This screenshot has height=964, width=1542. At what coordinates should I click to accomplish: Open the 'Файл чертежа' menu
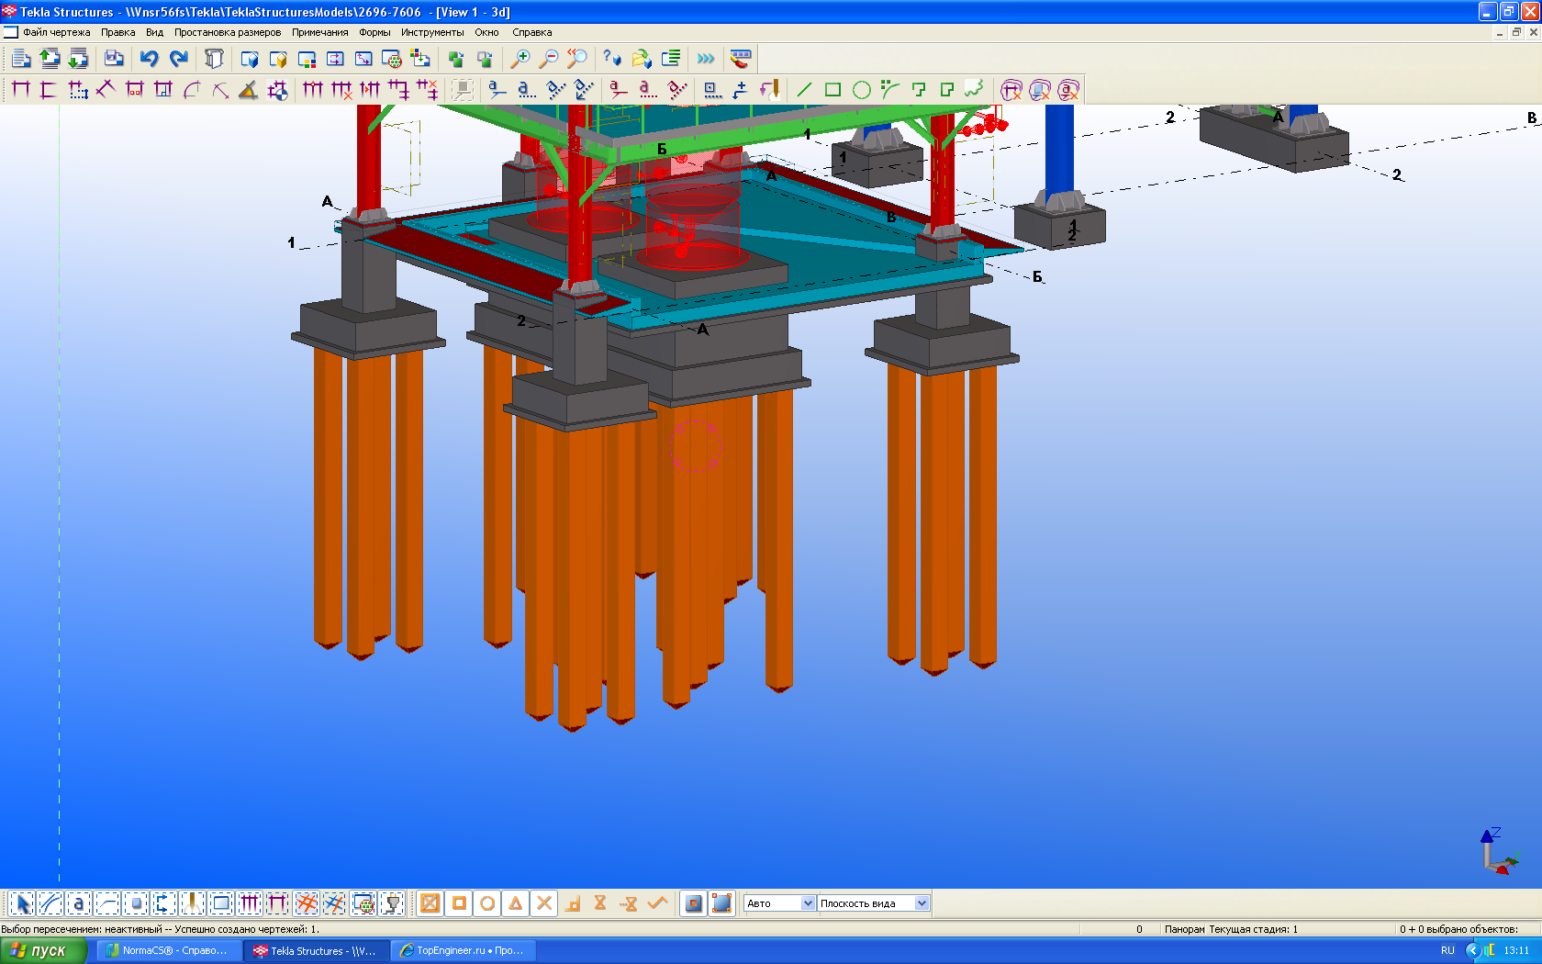(57, 32)
